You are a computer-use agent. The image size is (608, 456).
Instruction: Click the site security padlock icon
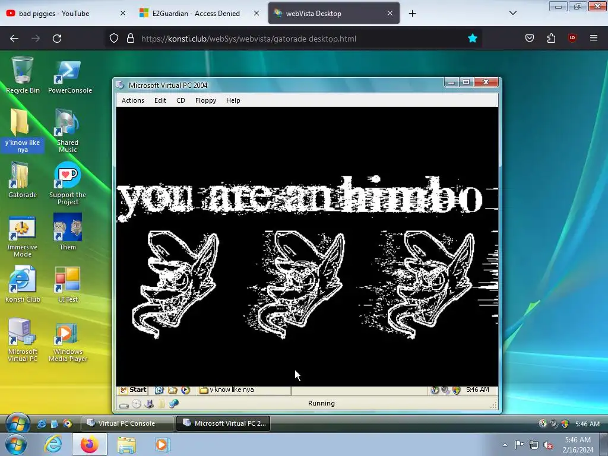(131, 39)
